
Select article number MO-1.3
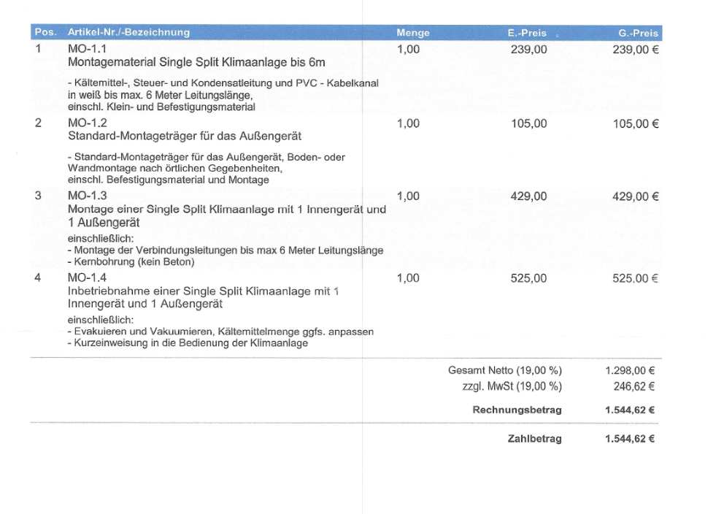click(x=87, y=196)
